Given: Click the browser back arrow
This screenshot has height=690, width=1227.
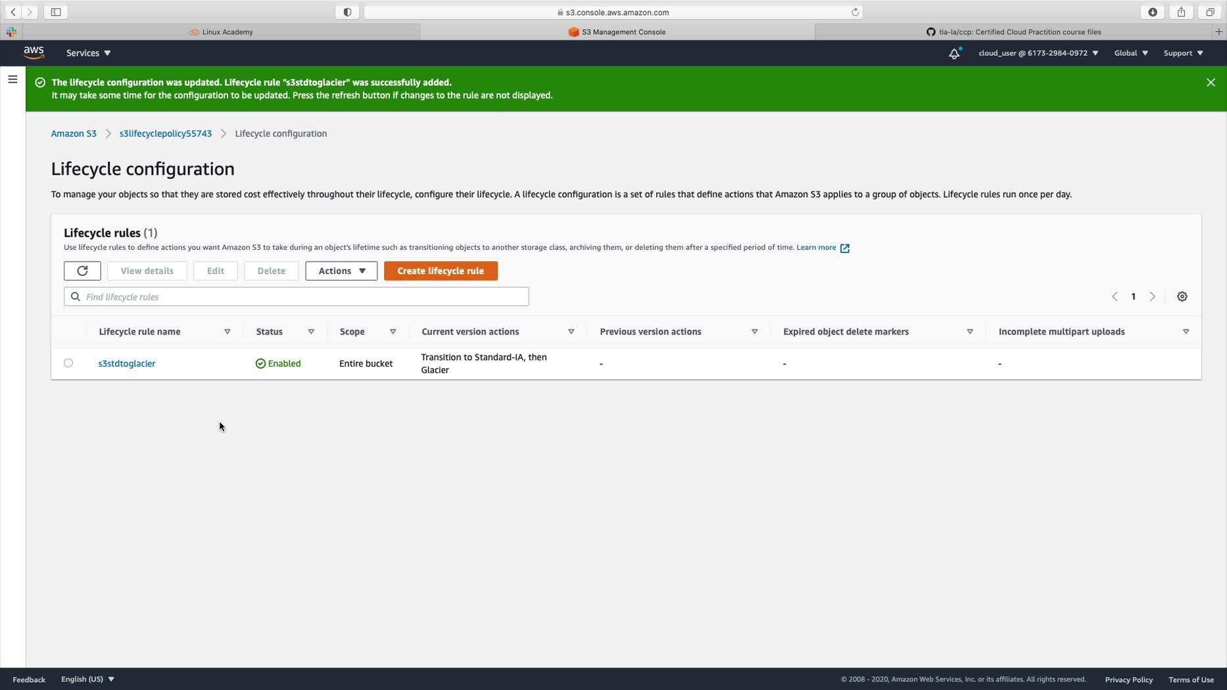Looking at the screenshot, I should tap(13, 12).
